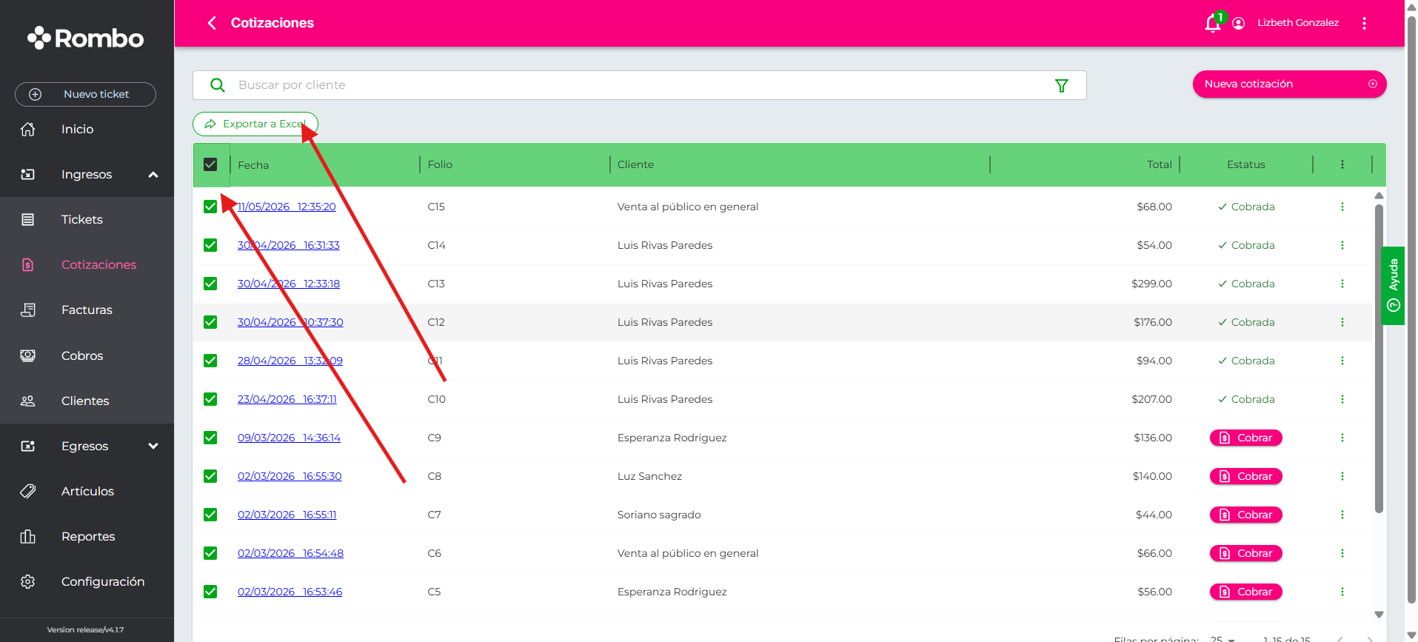The width and height of the screenshot is (1418, 642).
Task: Open Reportes in the sidebar
Action: pyautogui.click(x=88, y=536)
